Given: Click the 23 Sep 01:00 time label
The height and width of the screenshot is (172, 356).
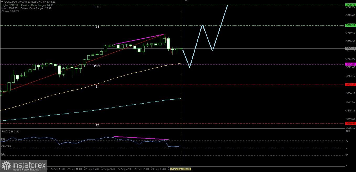Looking at the screenshot, I should pos(142,169).
